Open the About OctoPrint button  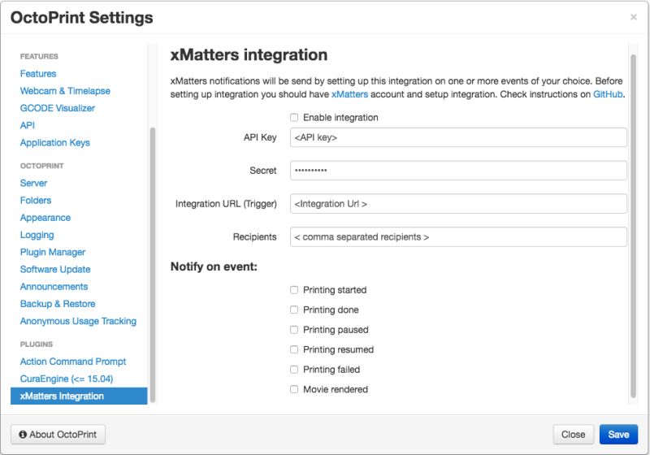point(58,434)
